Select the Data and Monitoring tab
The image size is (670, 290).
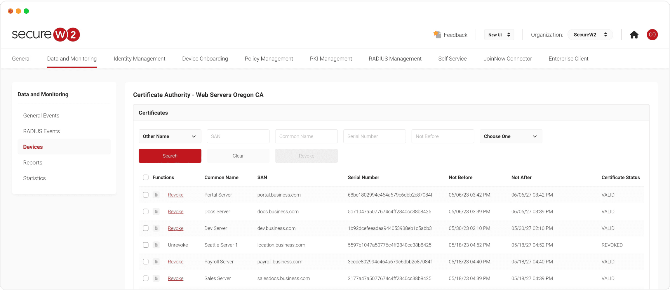[x=72, y=59]
